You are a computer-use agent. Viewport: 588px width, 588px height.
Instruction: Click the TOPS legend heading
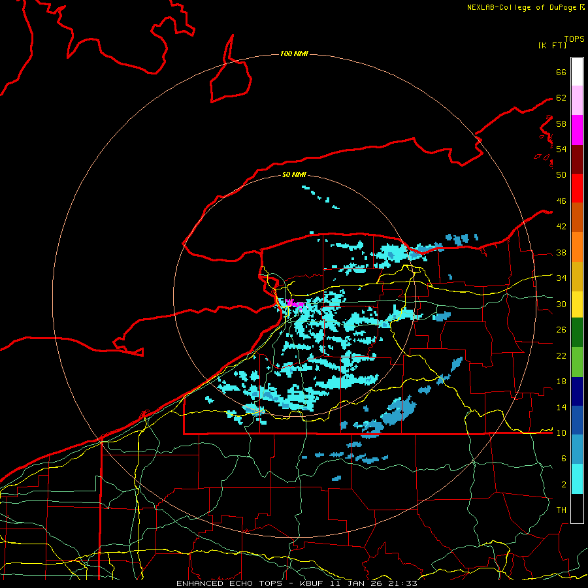point(574,39)
